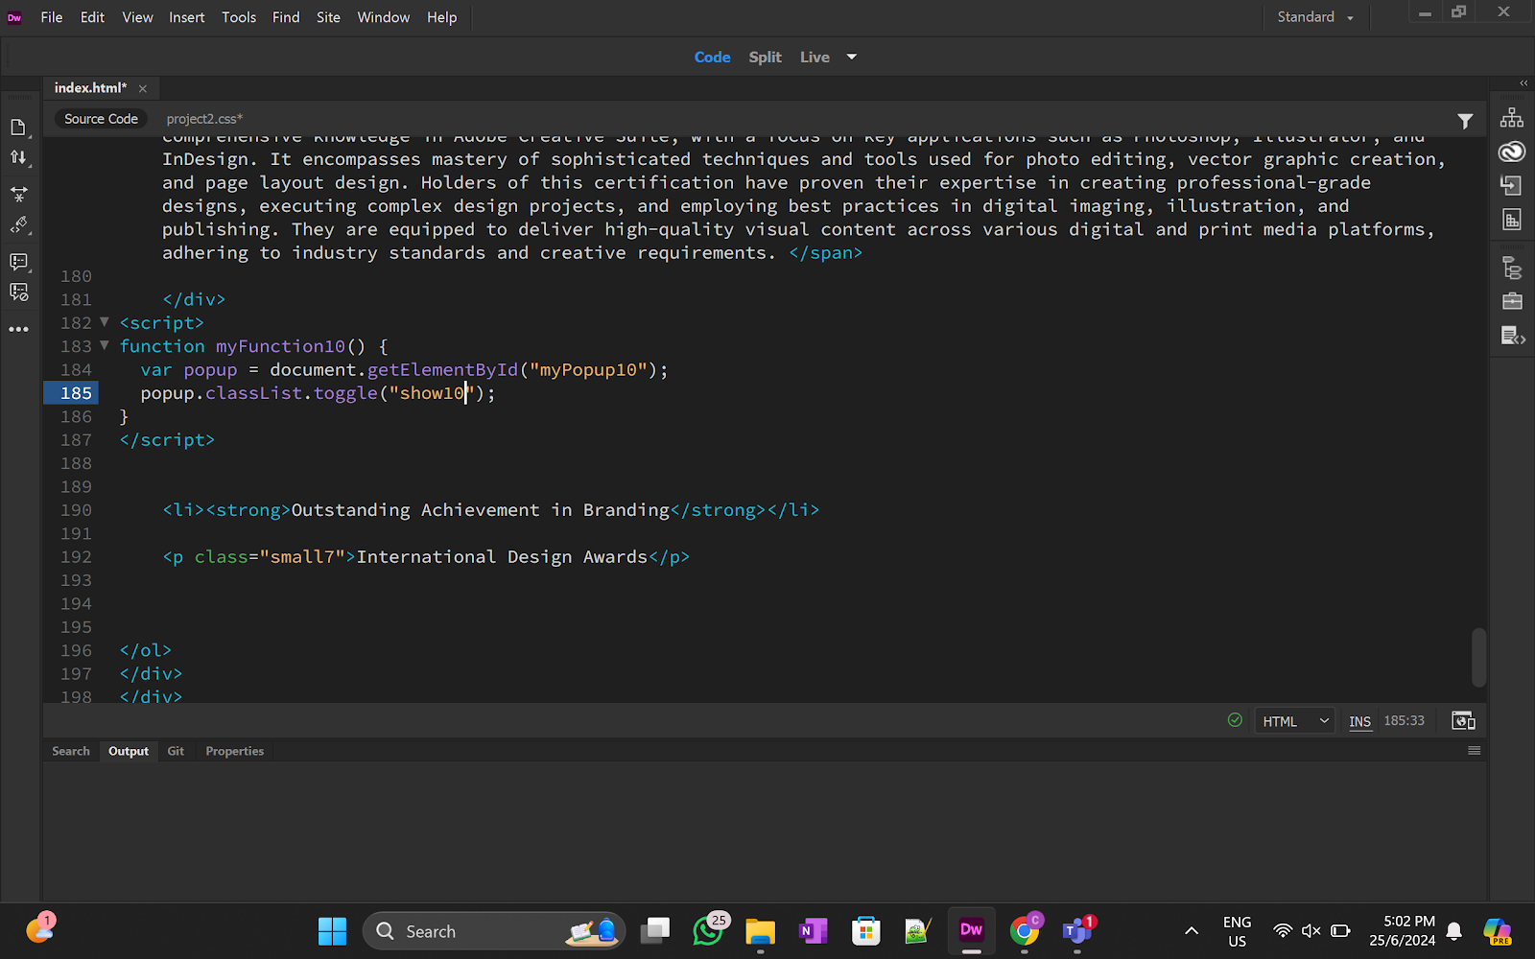Open Windows Start menu

(332, 931)
